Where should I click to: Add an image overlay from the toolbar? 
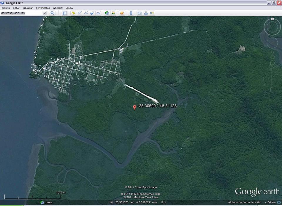coord(92,13)
